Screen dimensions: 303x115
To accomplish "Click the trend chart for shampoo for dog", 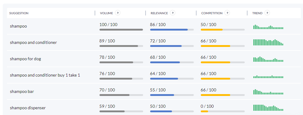I will point(268,59).
